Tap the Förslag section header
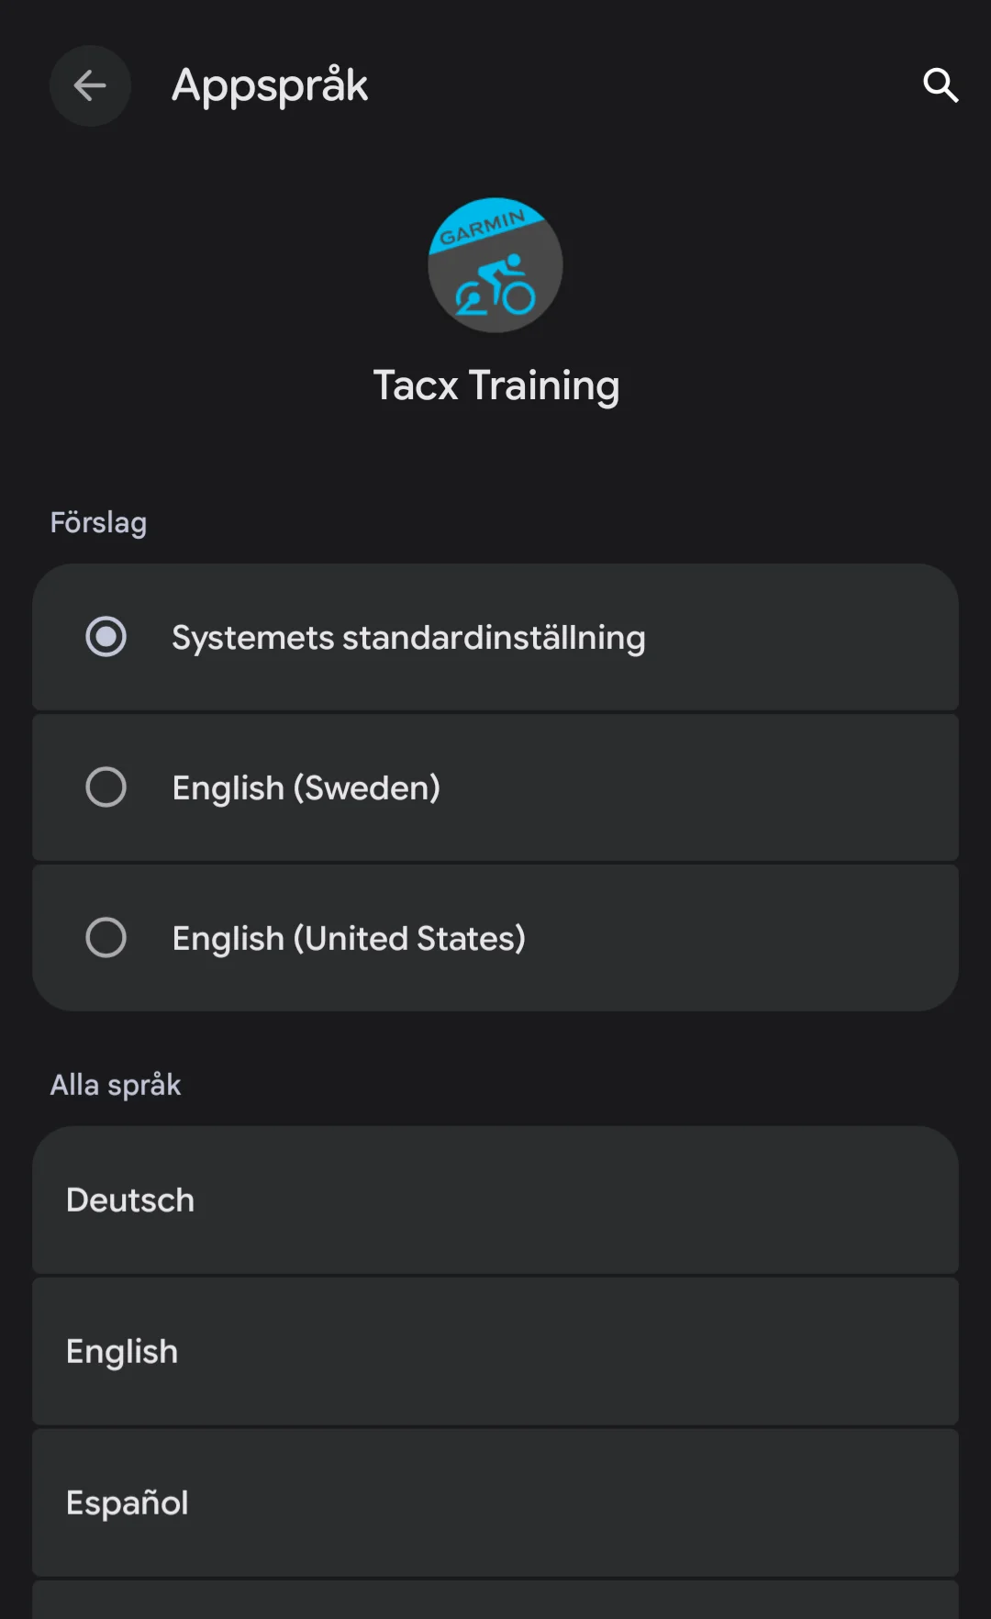This screenshot has width=991, height=1619. (98, 523)
